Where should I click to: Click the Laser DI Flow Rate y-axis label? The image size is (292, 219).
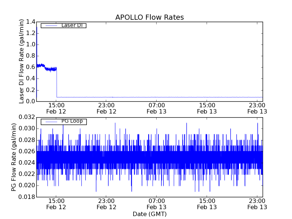pyautogui.click(x=22, y=61)
